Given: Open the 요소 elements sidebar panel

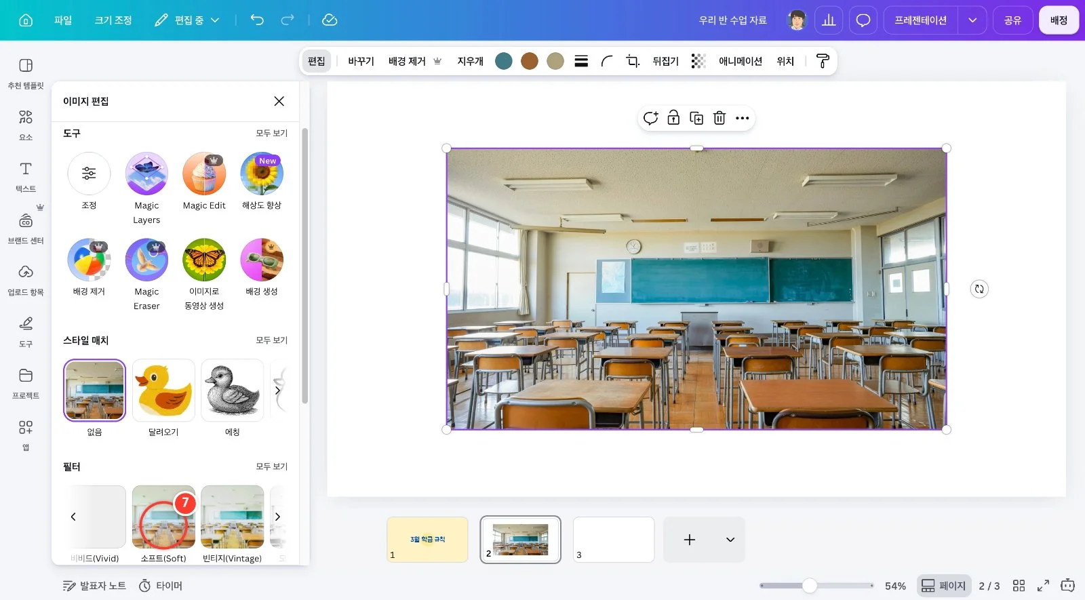Looking at the screenshot, I should pos(26,125).
